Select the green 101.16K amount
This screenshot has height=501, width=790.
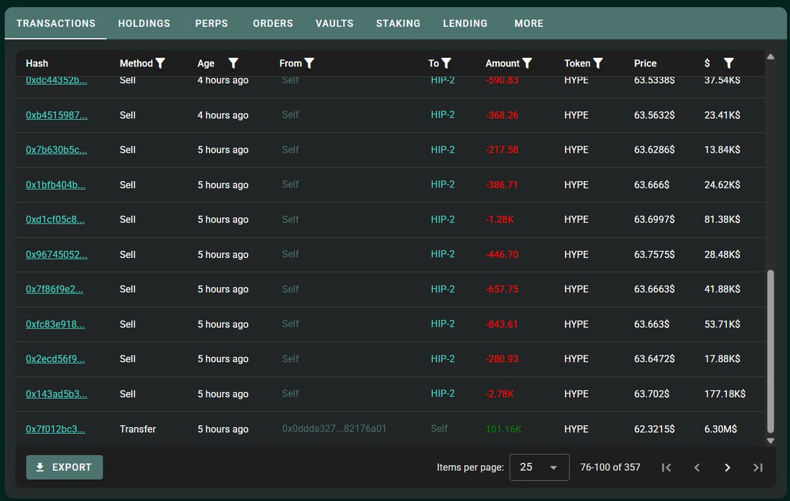click(x=504, y=429)
